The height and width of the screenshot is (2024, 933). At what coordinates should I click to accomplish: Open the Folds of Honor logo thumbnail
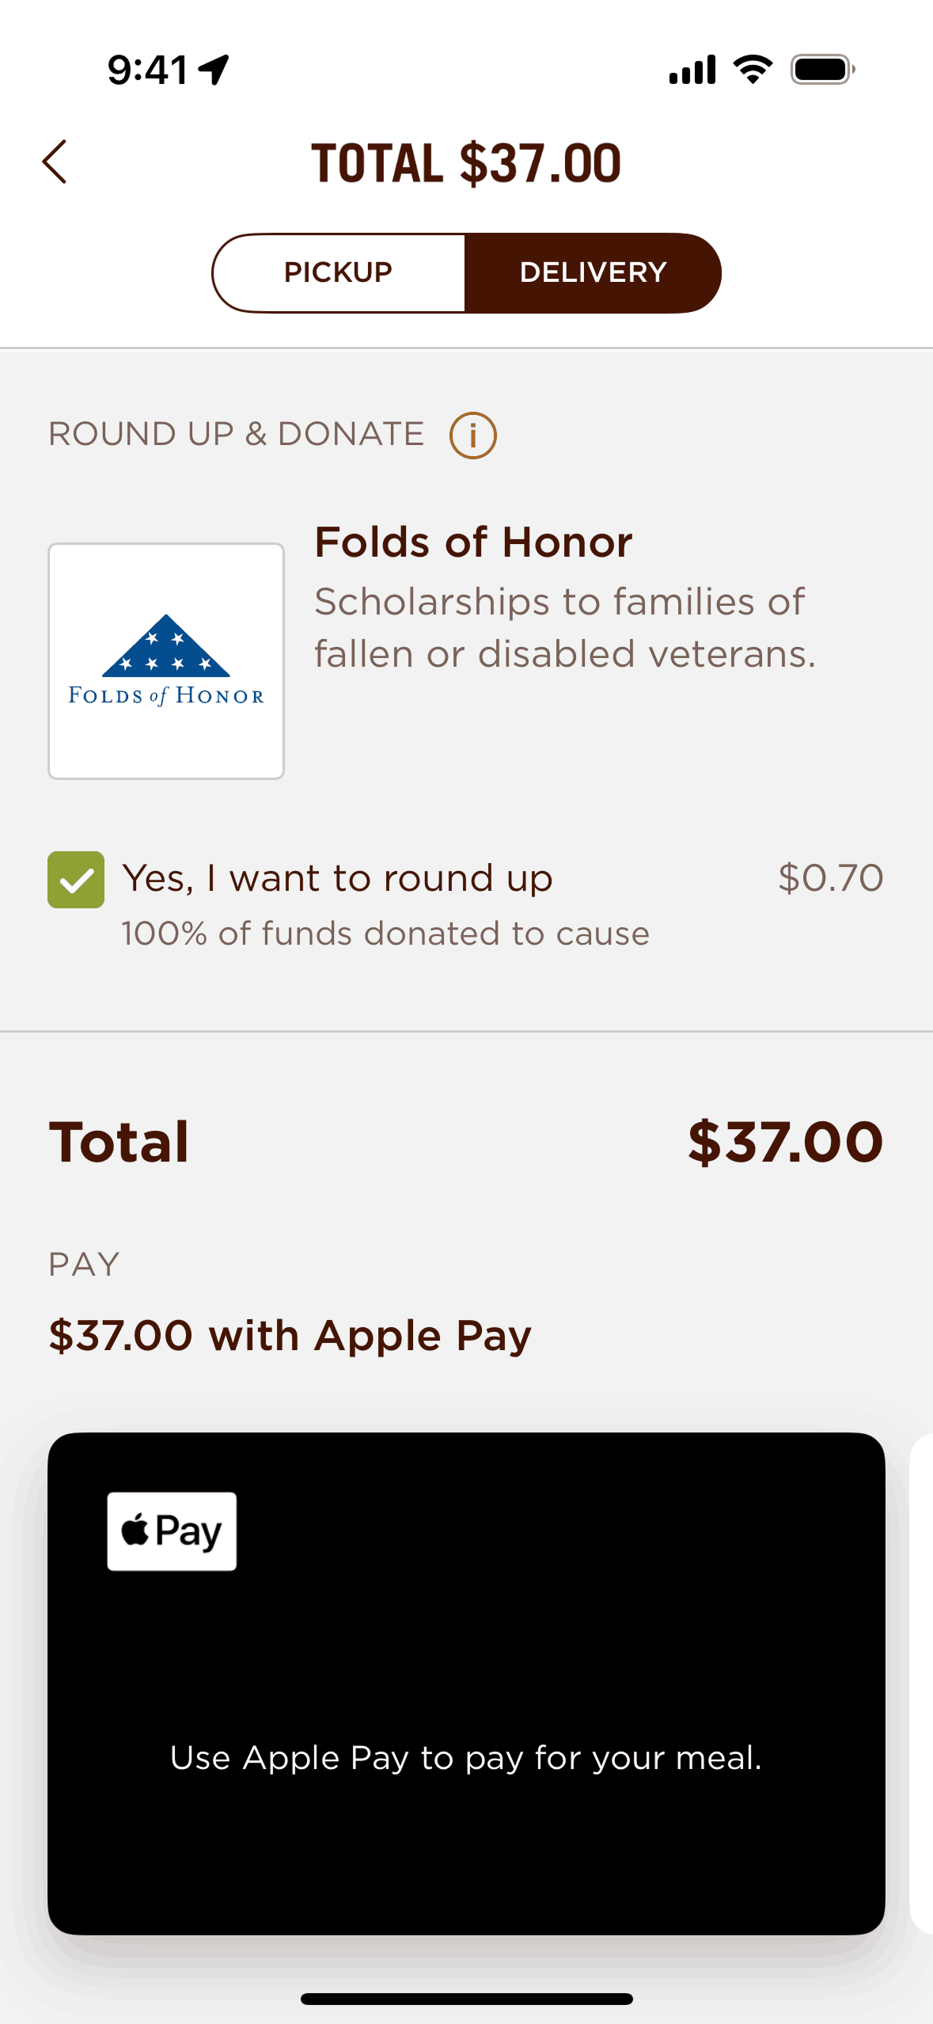pyautogui.click(x=166, y=661)
